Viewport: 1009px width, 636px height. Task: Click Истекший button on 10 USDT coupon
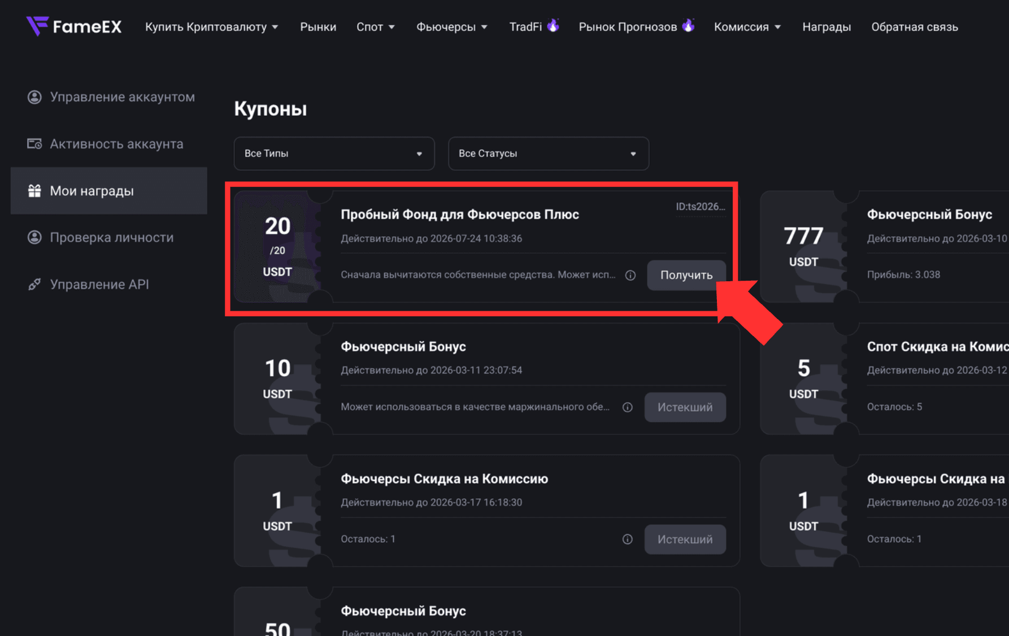(x=685, y=407)
